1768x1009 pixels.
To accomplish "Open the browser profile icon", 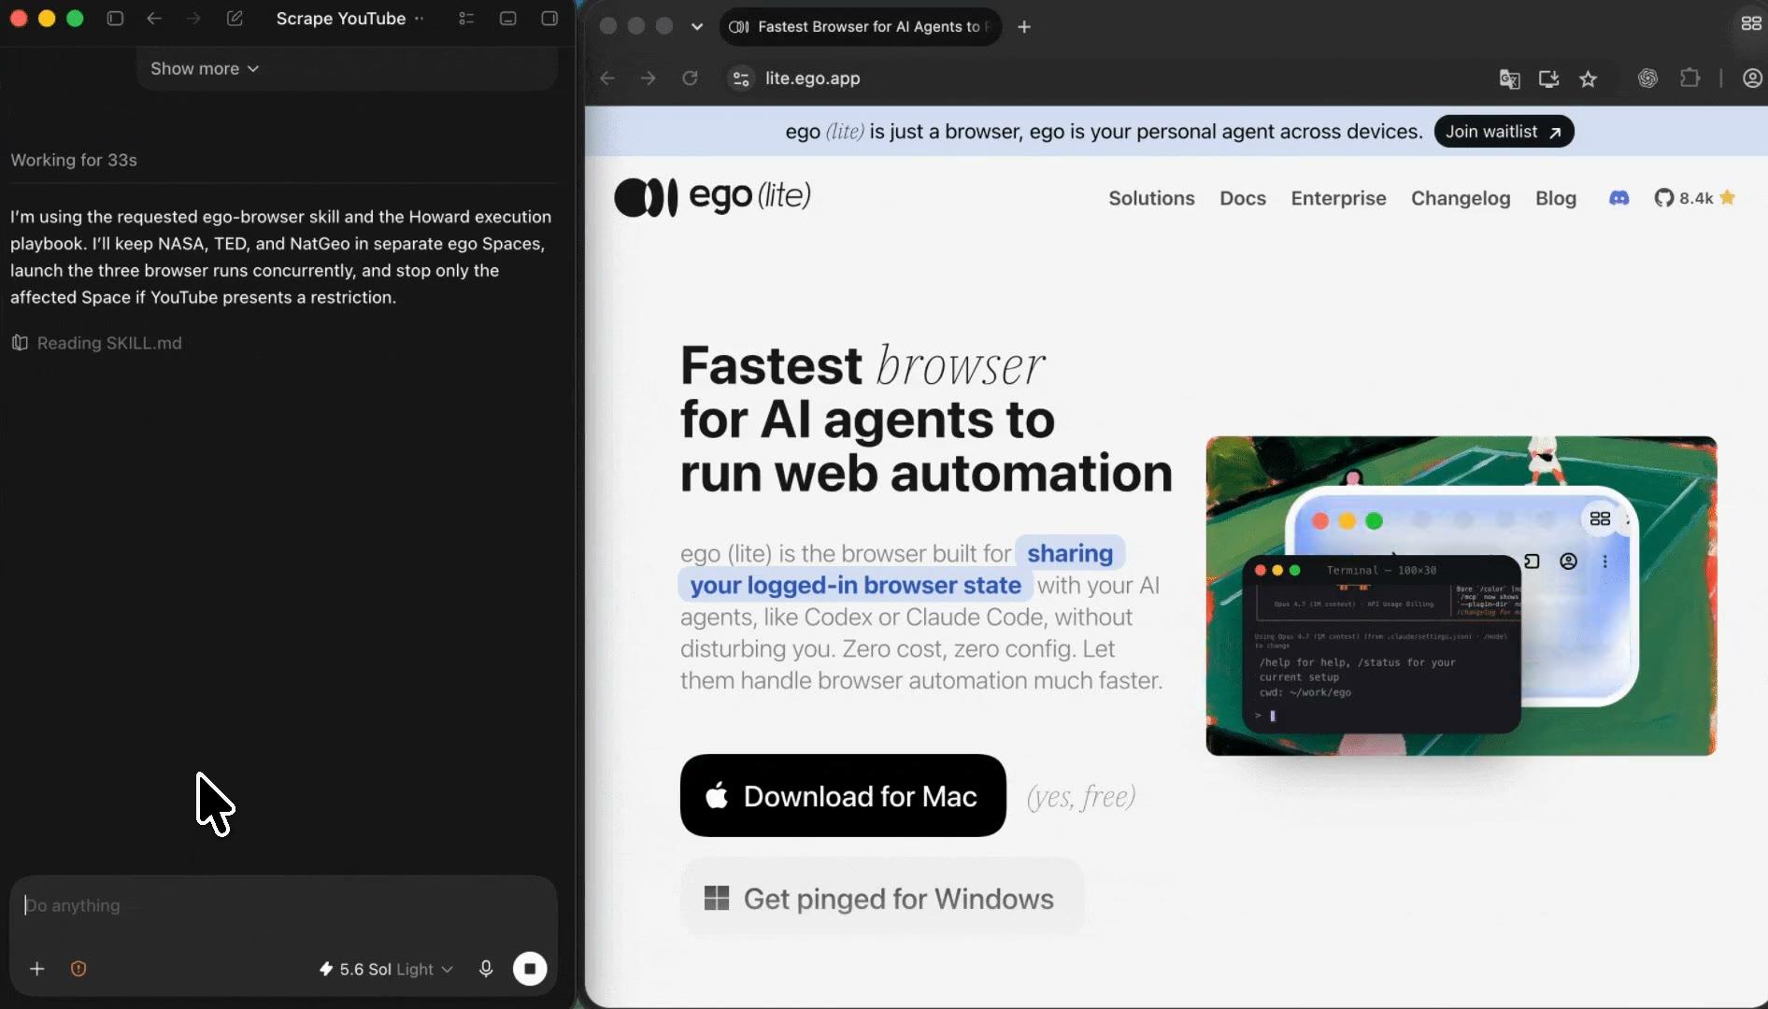I will 1752,78.
